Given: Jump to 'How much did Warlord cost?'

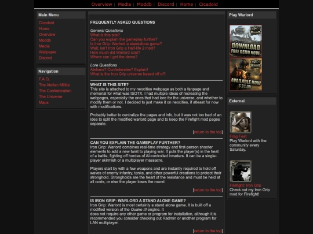Looking at the screenshot, I should point(115,53).
